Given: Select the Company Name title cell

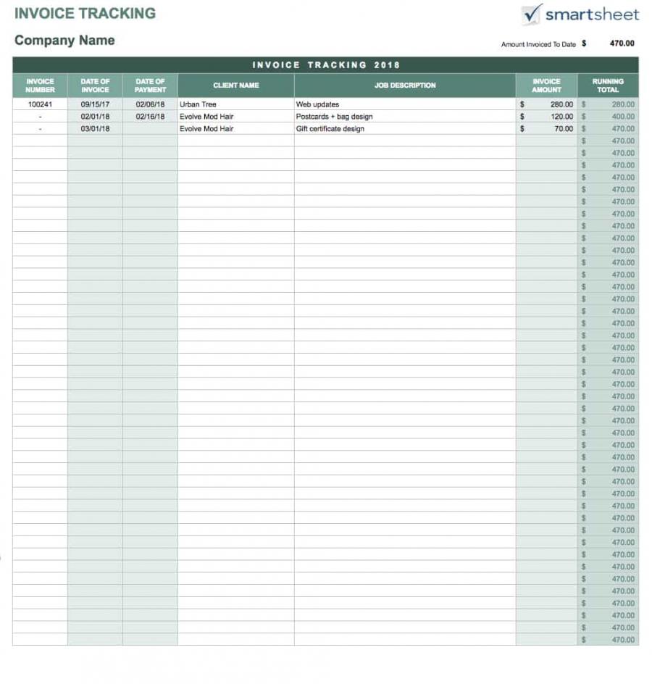Looking at the screenshot, I should [64, 41].
